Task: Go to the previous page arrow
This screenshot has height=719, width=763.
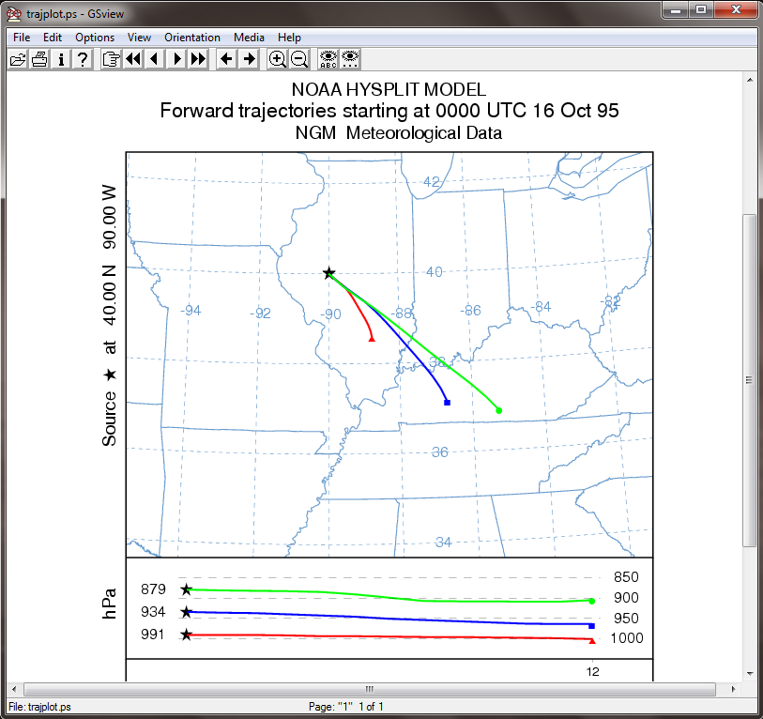Action: coord(155,59)
